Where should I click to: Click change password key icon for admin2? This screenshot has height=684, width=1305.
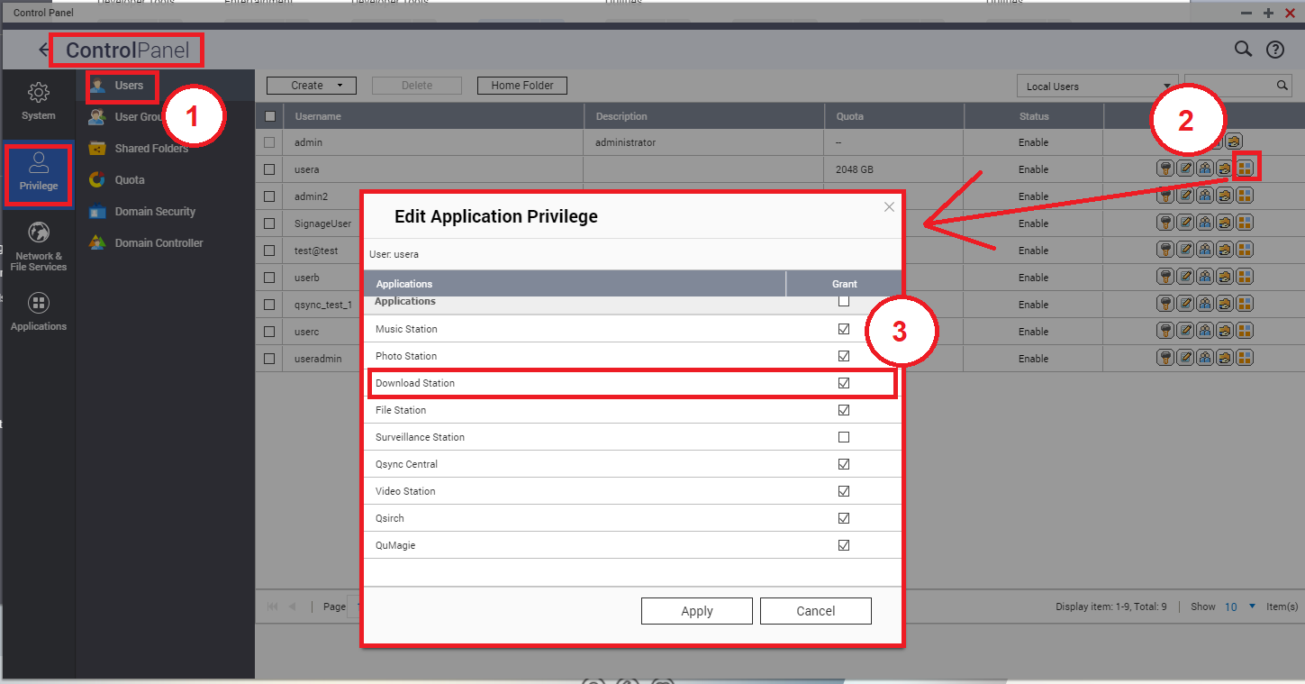point(1165,196)
